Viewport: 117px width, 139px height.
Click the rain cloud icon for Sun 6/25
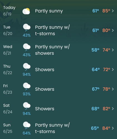point(27,125)
